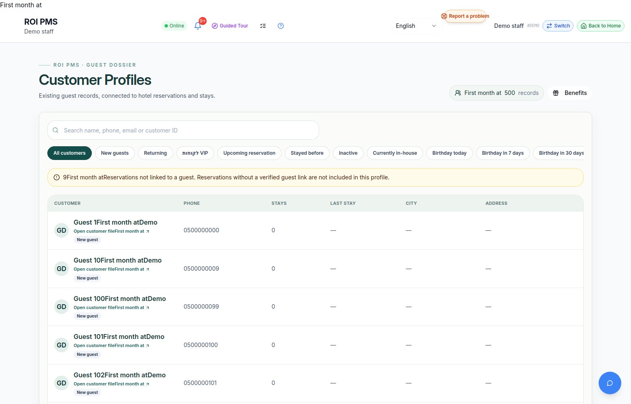The width and height of the screenshot is (631, 404).
Task: Open customer file for Guest 1
Action: click(111, 231)
